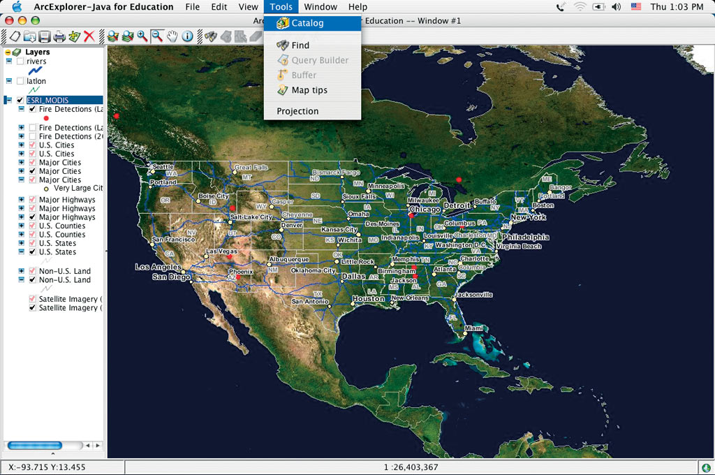This screenshot has height=475, width=715.
Task: Uncheck the black-checked Satellite Imagery checkbox
Action: (x=32, y=308)
